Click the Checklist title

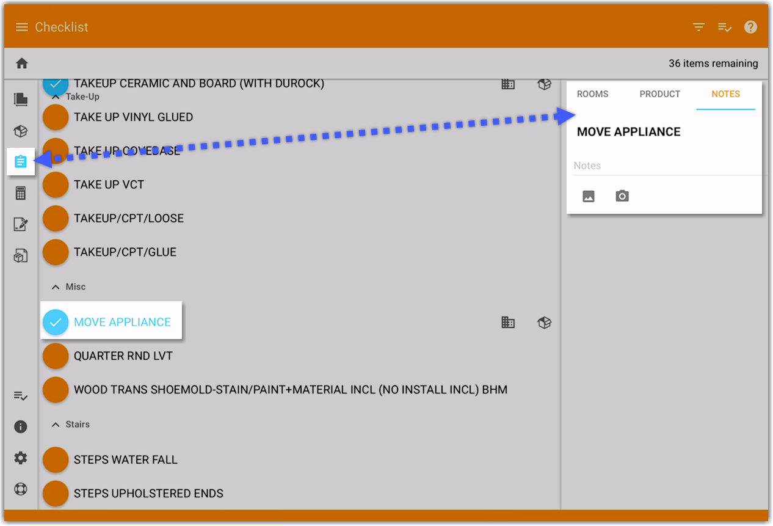pyautogui.click(x=62, y=27)
